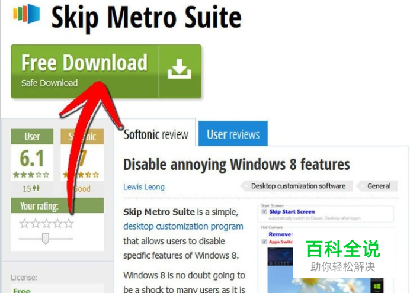Viewport: 410px width, 293px height.
Task: Switch to the User reviews tab
Action: pyautogui.click(x=233, y=134)
